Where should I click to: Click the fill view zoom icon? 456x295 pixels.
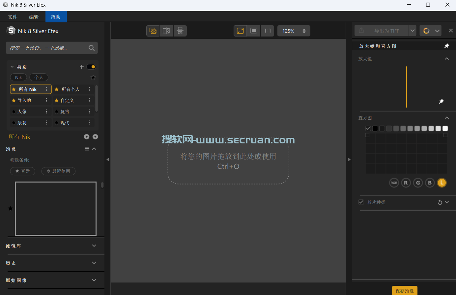[x=254, y=31]
